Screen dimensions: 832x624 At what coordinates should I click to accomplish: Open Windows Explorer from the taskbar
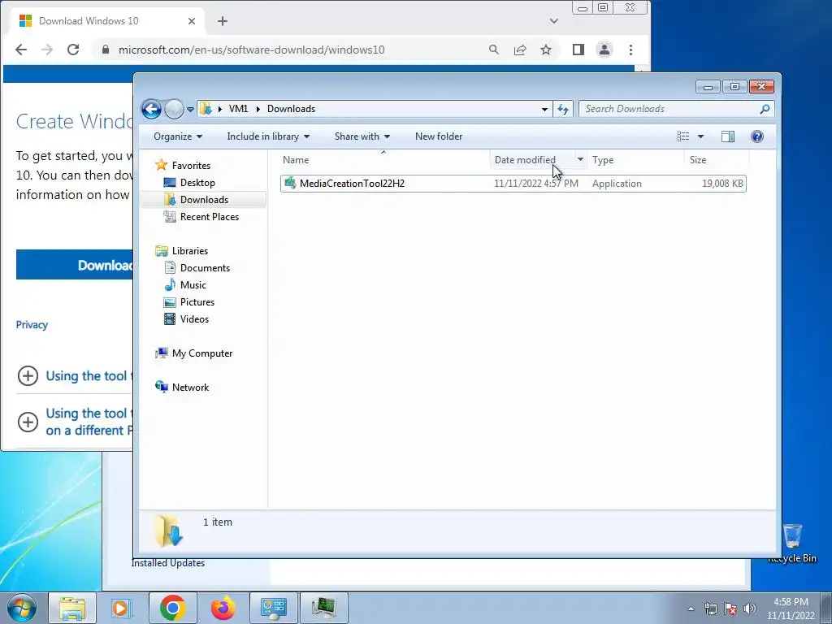[72, 608]
